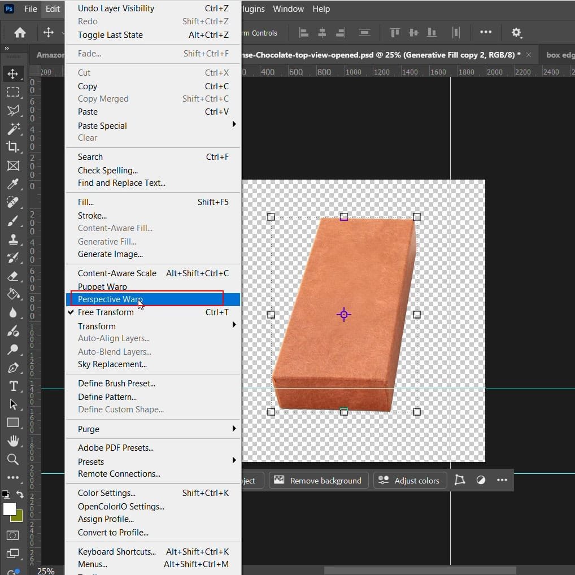Select the Dodge tool
Viewport: 575px width, 575px height.
pos(13,350)
